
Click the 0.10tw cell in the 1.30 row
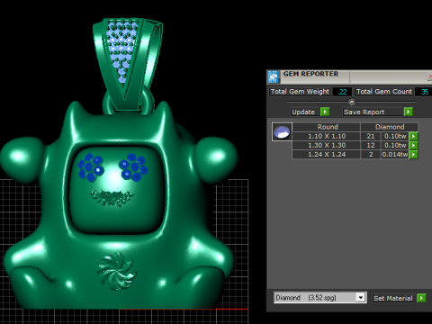pos(395,145)
